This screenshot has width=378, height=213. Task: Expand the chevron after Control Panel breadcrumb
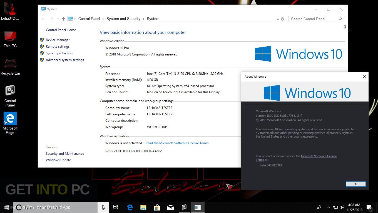click(x=103, y=19)
